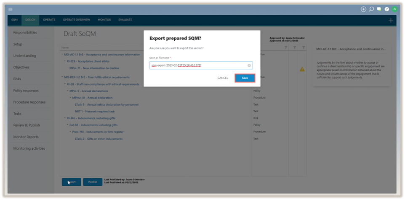Click the plus icon in navigation bar
This screenshot has width=405, height=200.
tap(391, 20)
